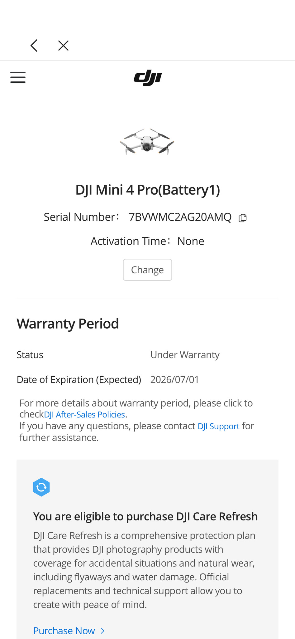The image size is (295, 639).
Task: Tap the DJI Mini 4 Pro drone image
Action: [x=147, y=142]
